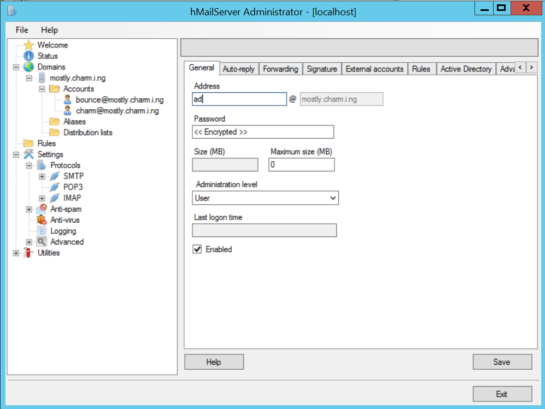545x409 pixels.
Task: Switch to the Active Directory tab
Action: (x=466, y=69)
